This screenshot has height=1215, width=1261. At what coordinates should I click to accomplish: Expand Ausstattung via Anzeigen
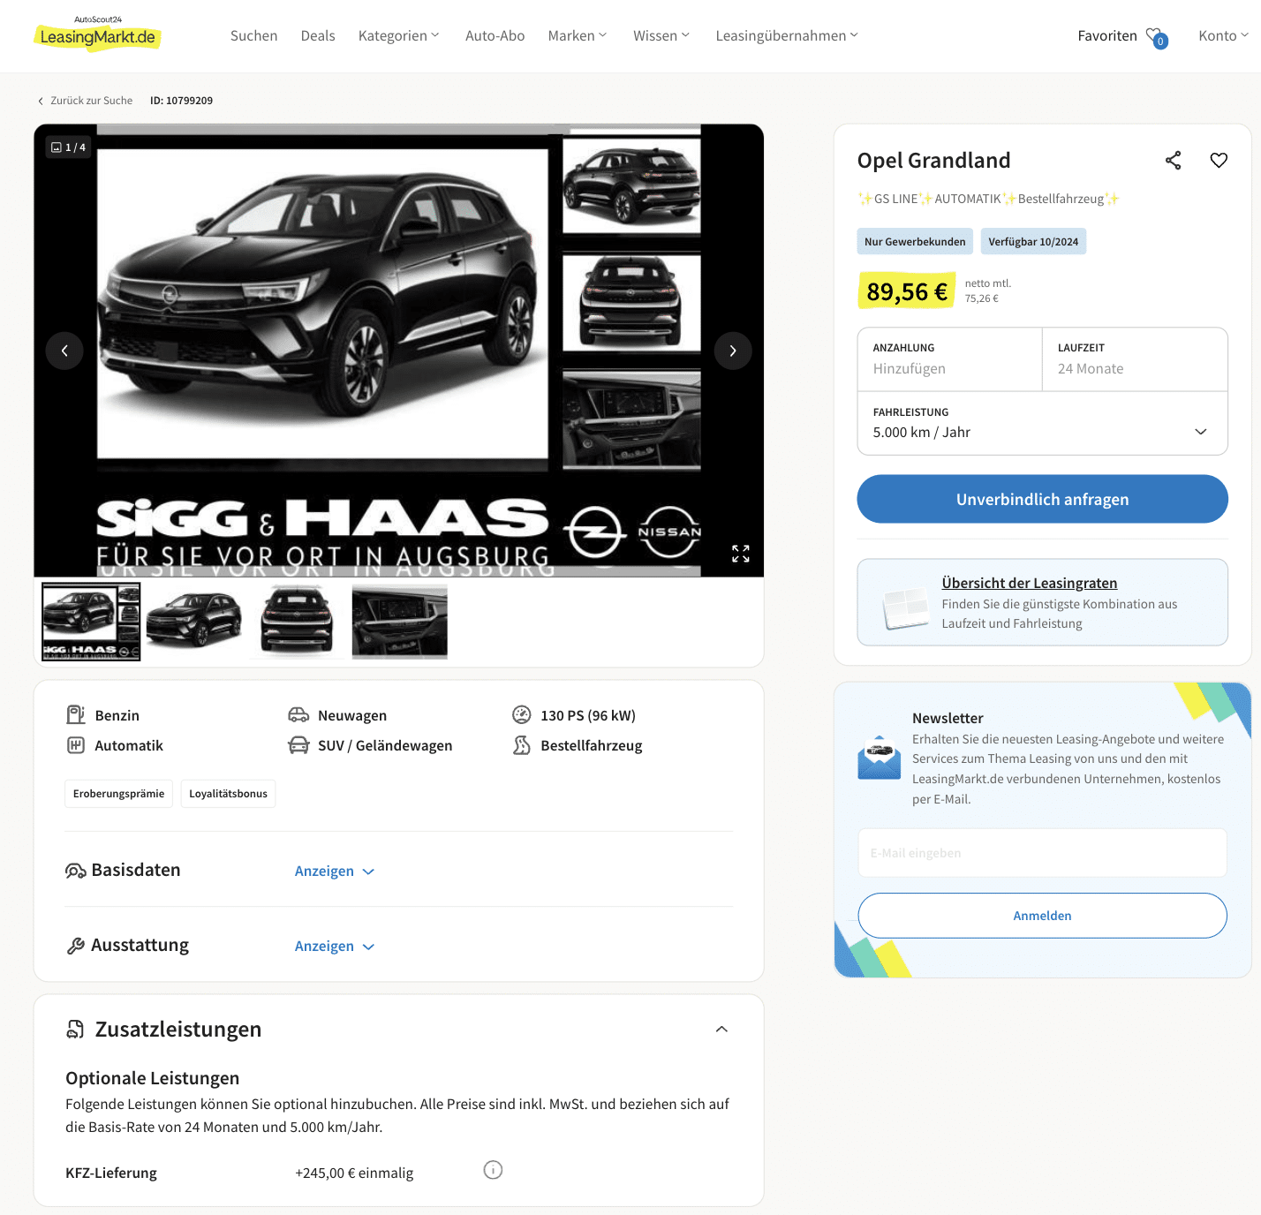pyautogui.click(x=335, y=947)
